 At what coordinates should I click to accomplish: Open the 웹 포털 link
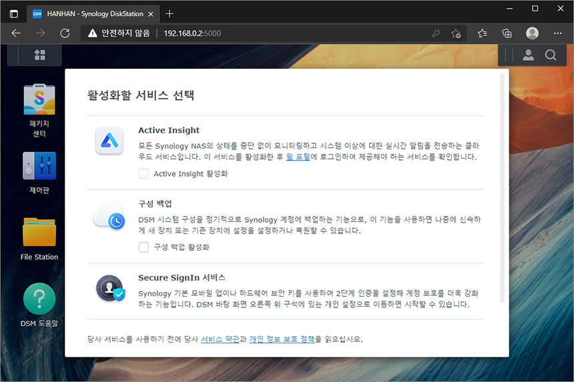click(x=298, y=157)
